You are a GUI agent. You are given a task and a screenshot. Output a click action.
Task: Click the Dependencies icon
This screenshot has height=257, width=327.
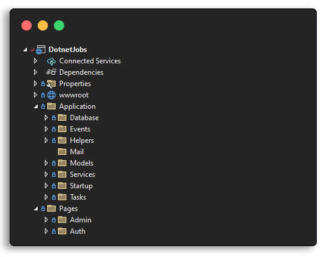pos(51,72)
